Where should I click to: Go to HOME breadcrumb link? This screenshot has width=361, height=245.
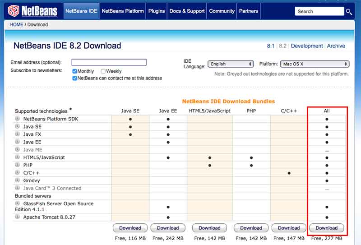(16, 24)
